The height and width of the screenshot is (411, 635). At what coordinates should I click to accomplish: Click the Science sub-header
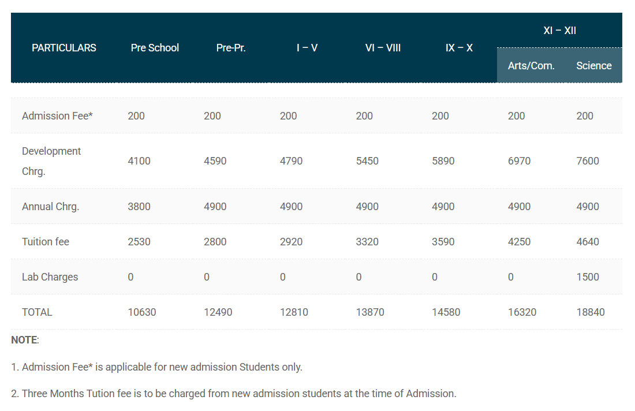tap(593, 65)
